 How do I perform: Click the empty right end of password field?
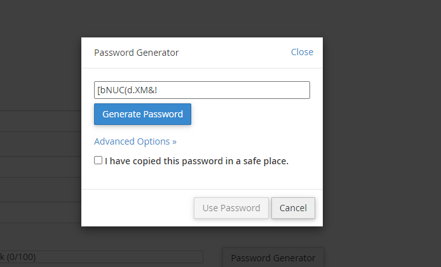click(x=280, y=90)
